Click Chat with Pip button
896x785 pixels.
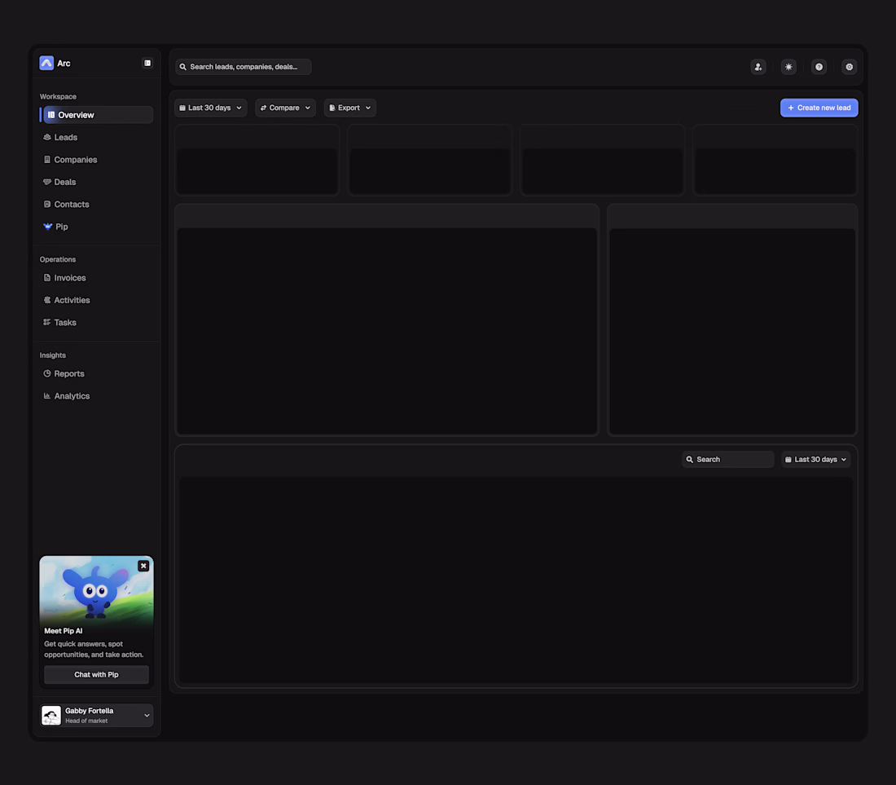click(x=97, y=675)
